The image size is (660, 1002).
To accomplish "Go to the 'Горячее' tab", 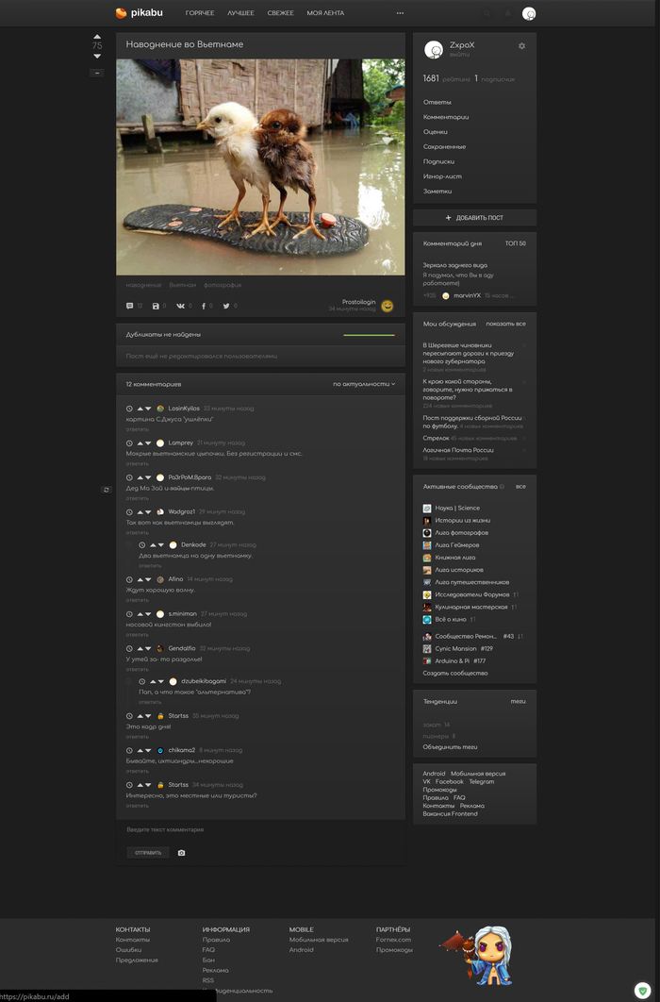I will point(199,13).
